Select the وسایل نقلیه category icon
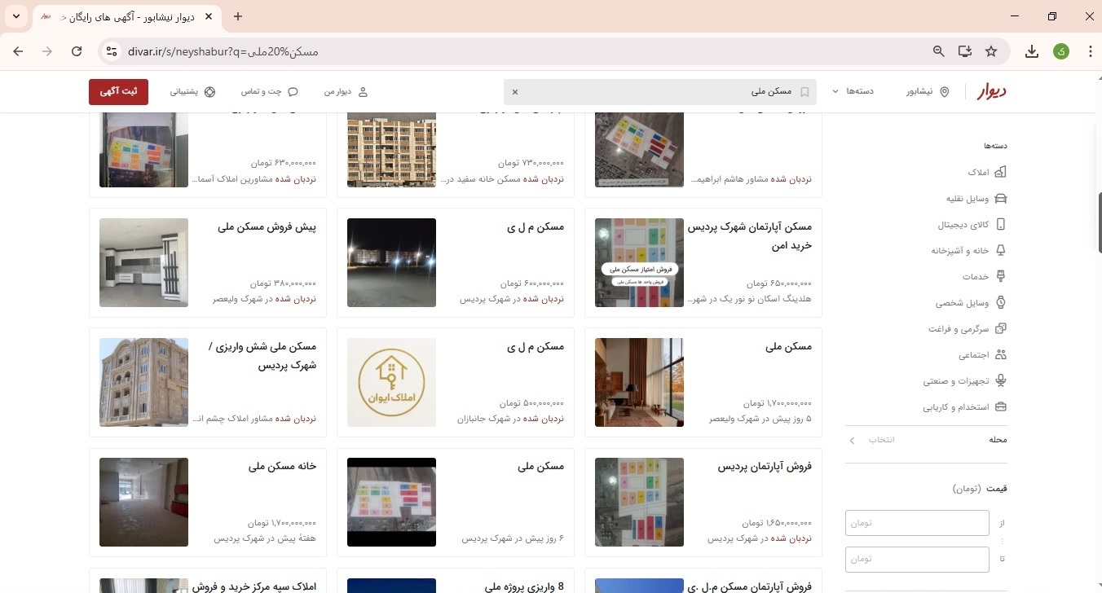Image resolution: width=1102 pixels, height=593 pixels. coord(1001,198)
